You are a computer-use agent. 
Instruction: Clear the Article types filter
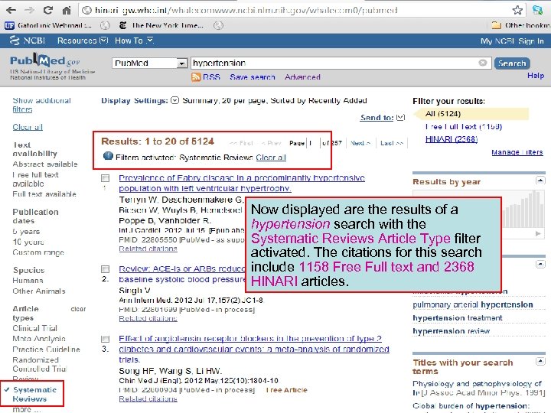[78, 309]
